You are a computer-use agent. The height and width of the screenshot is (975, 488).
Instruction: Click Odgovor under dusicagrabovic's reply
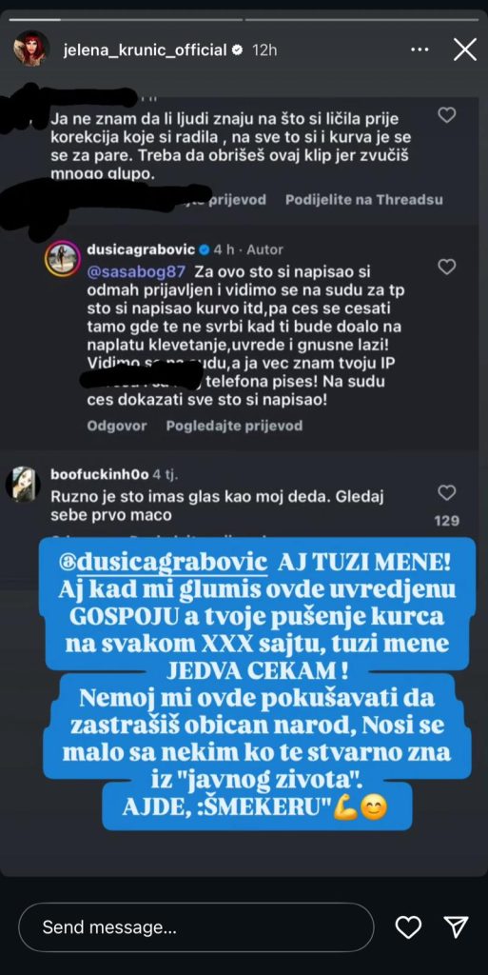[117, 426]
